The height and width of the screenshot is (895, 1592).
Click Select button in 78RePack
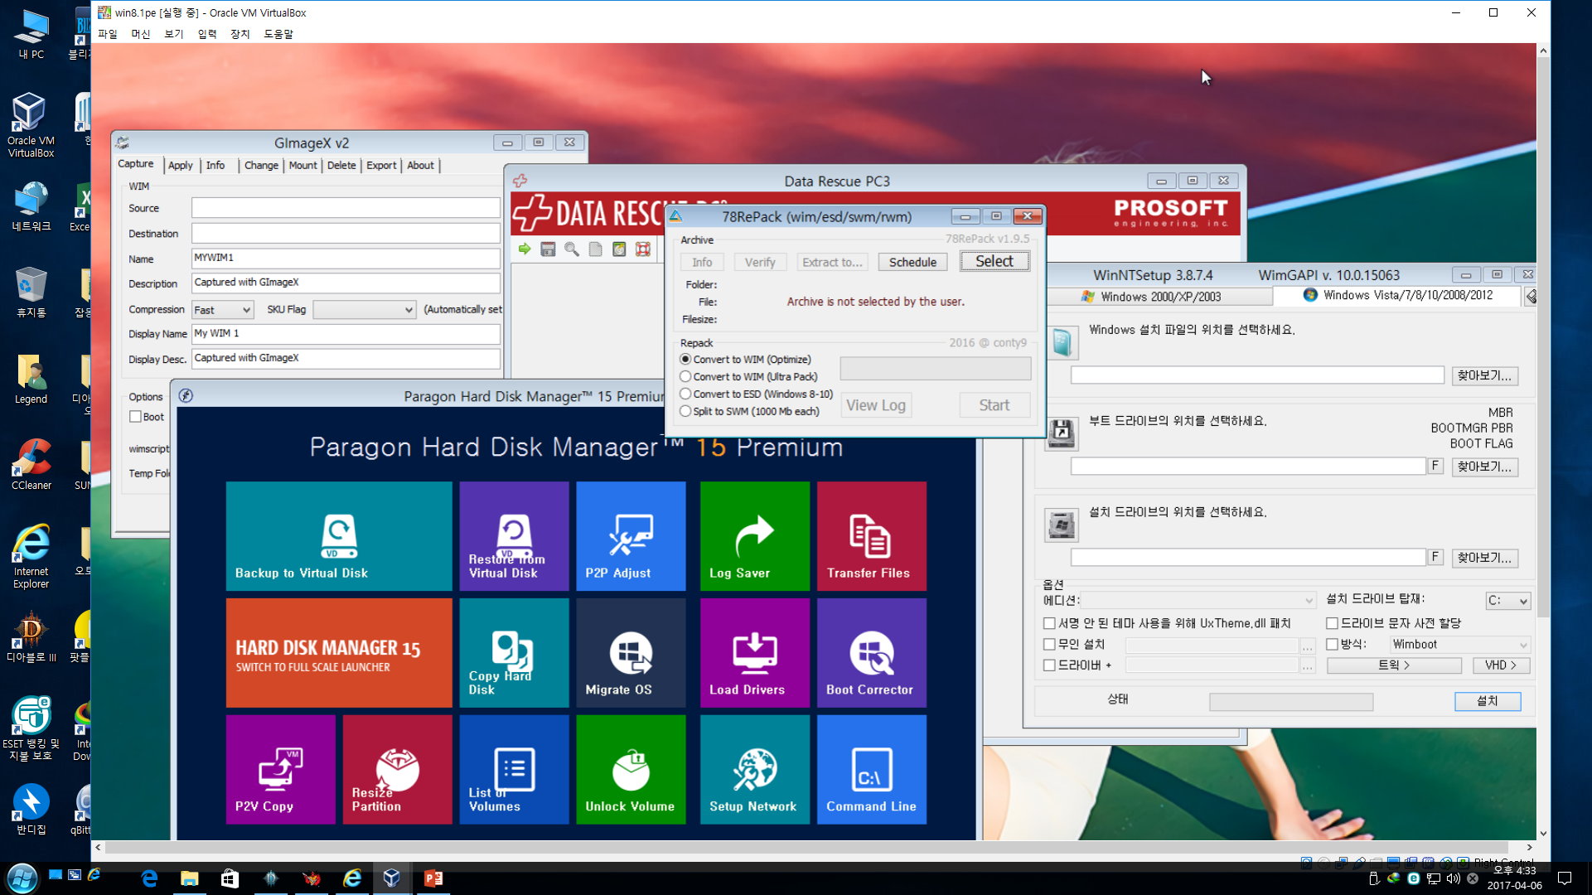click(x=994, y=261)
